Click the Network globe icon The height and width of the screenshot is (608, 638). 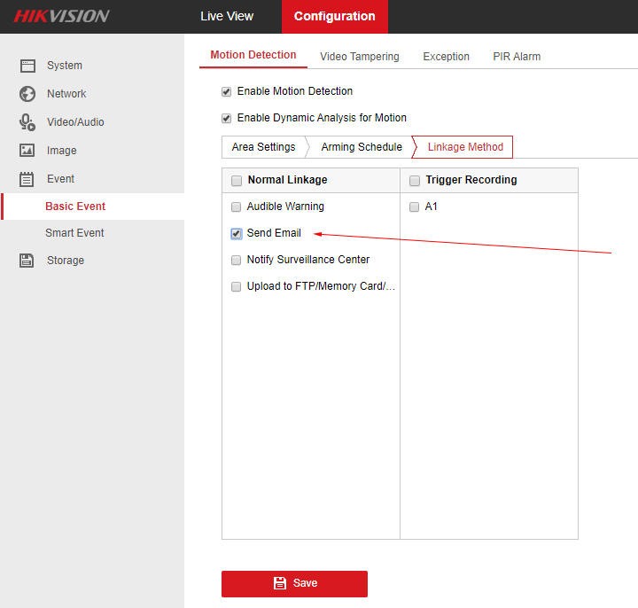coord(27,94)
